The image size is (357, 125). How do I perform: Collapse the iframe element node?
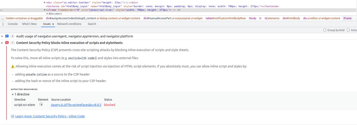click(x=45, y=10)
